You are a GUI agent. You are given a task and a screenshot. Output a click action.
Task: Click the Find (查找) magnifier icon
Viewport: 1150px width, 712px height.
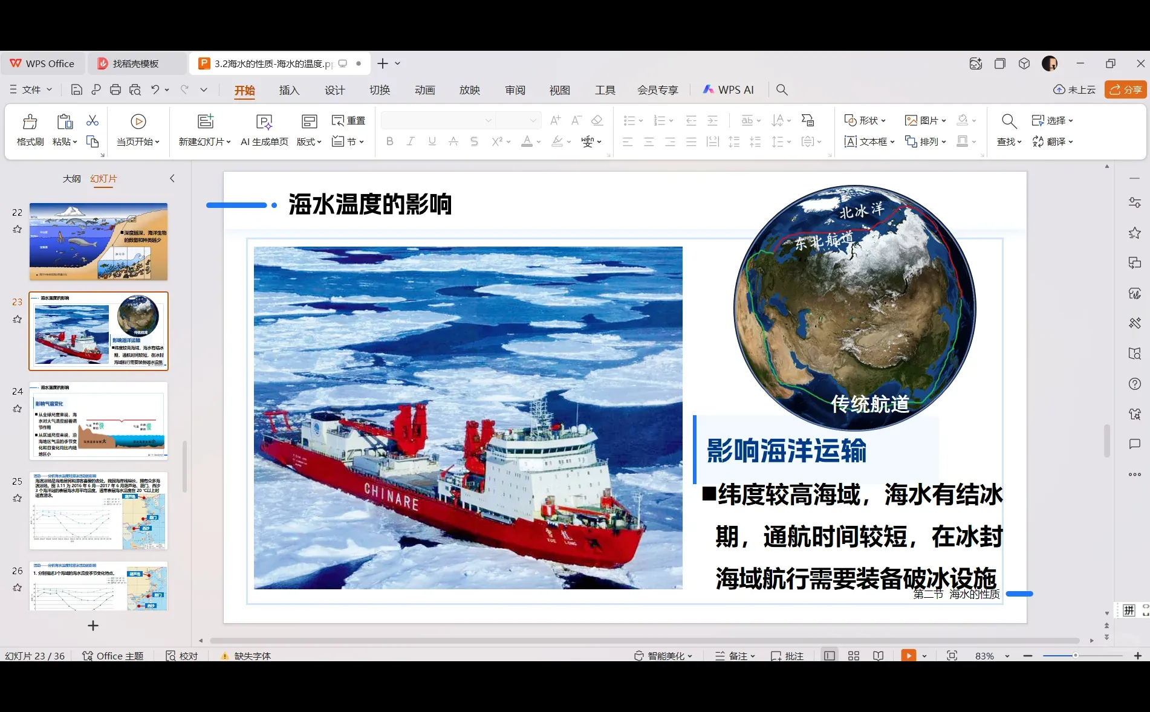[1009, 121]
